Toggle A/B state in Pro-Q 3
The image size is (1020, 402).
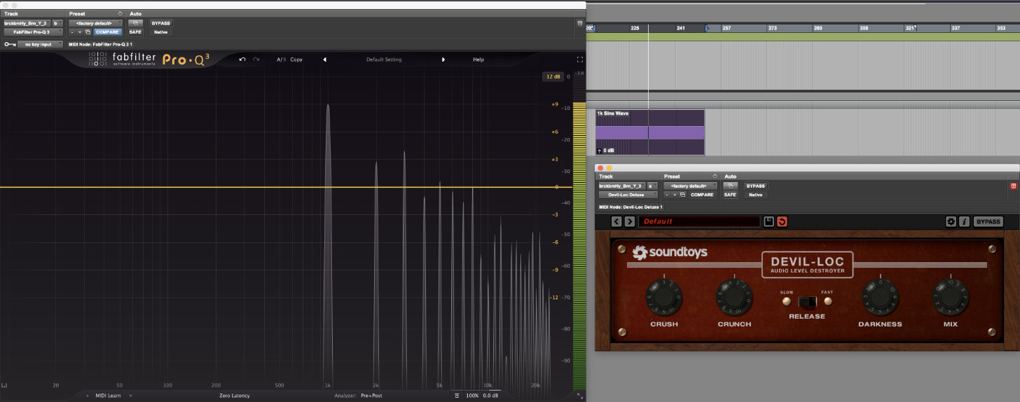click(x=280, y=60)
